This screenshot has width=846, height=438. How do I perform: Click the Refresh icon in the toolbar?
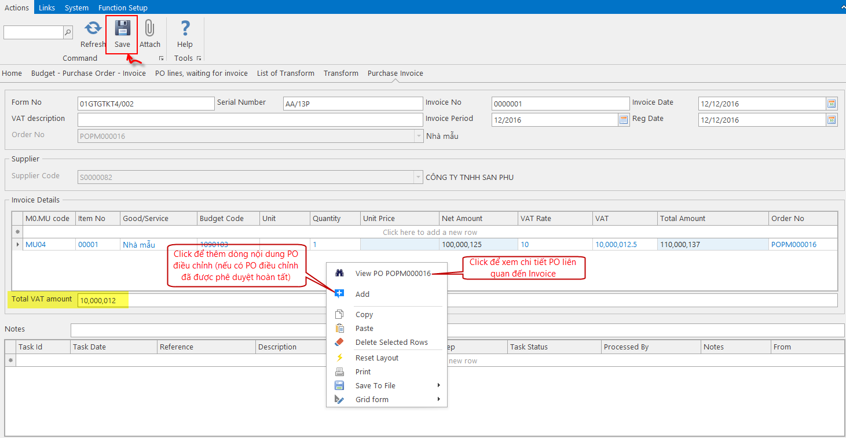pyautogui.click(x=93, y=28)
